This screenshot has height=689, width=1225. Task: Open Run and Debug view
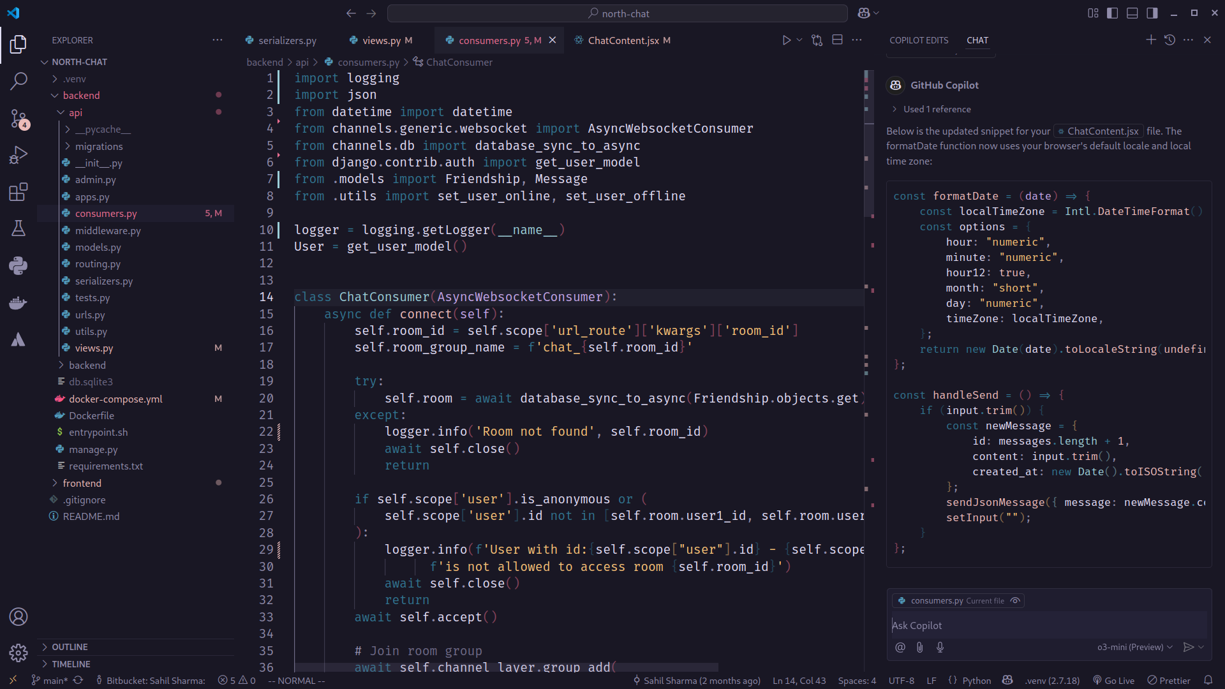tap(19, 155)
